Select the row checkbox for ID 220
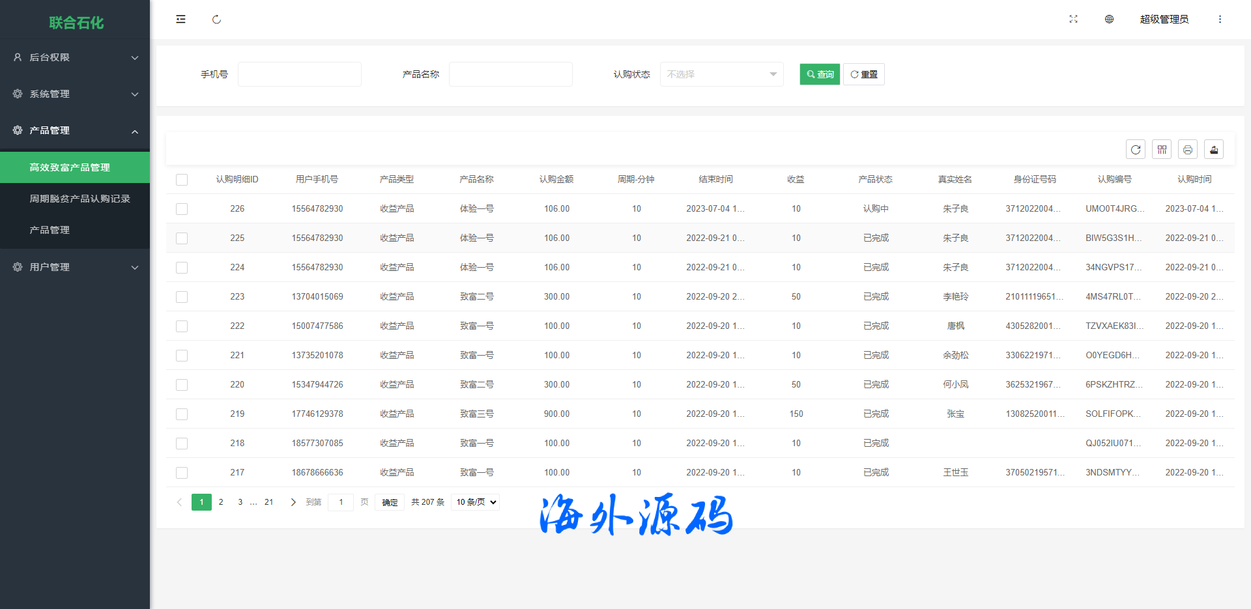 click(182, 385)
